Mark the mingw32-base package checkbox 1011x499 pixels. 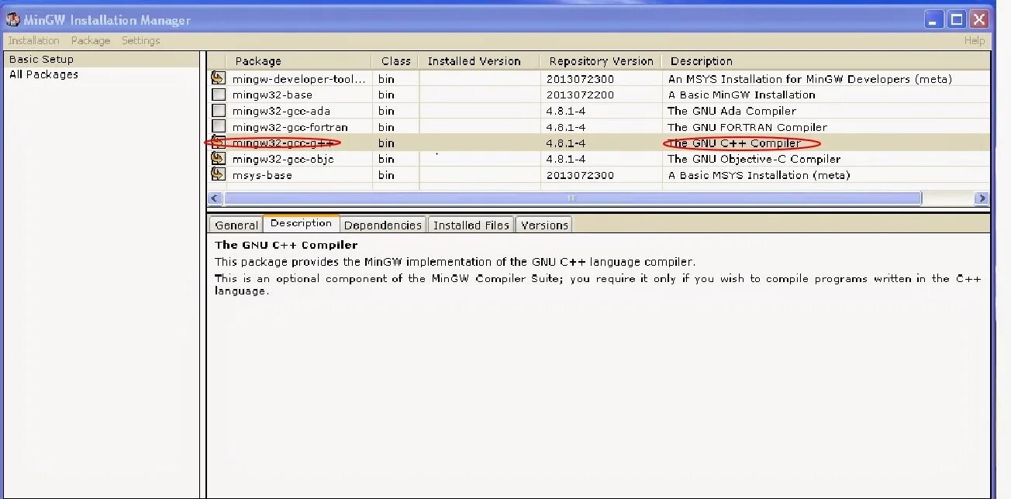218,95
